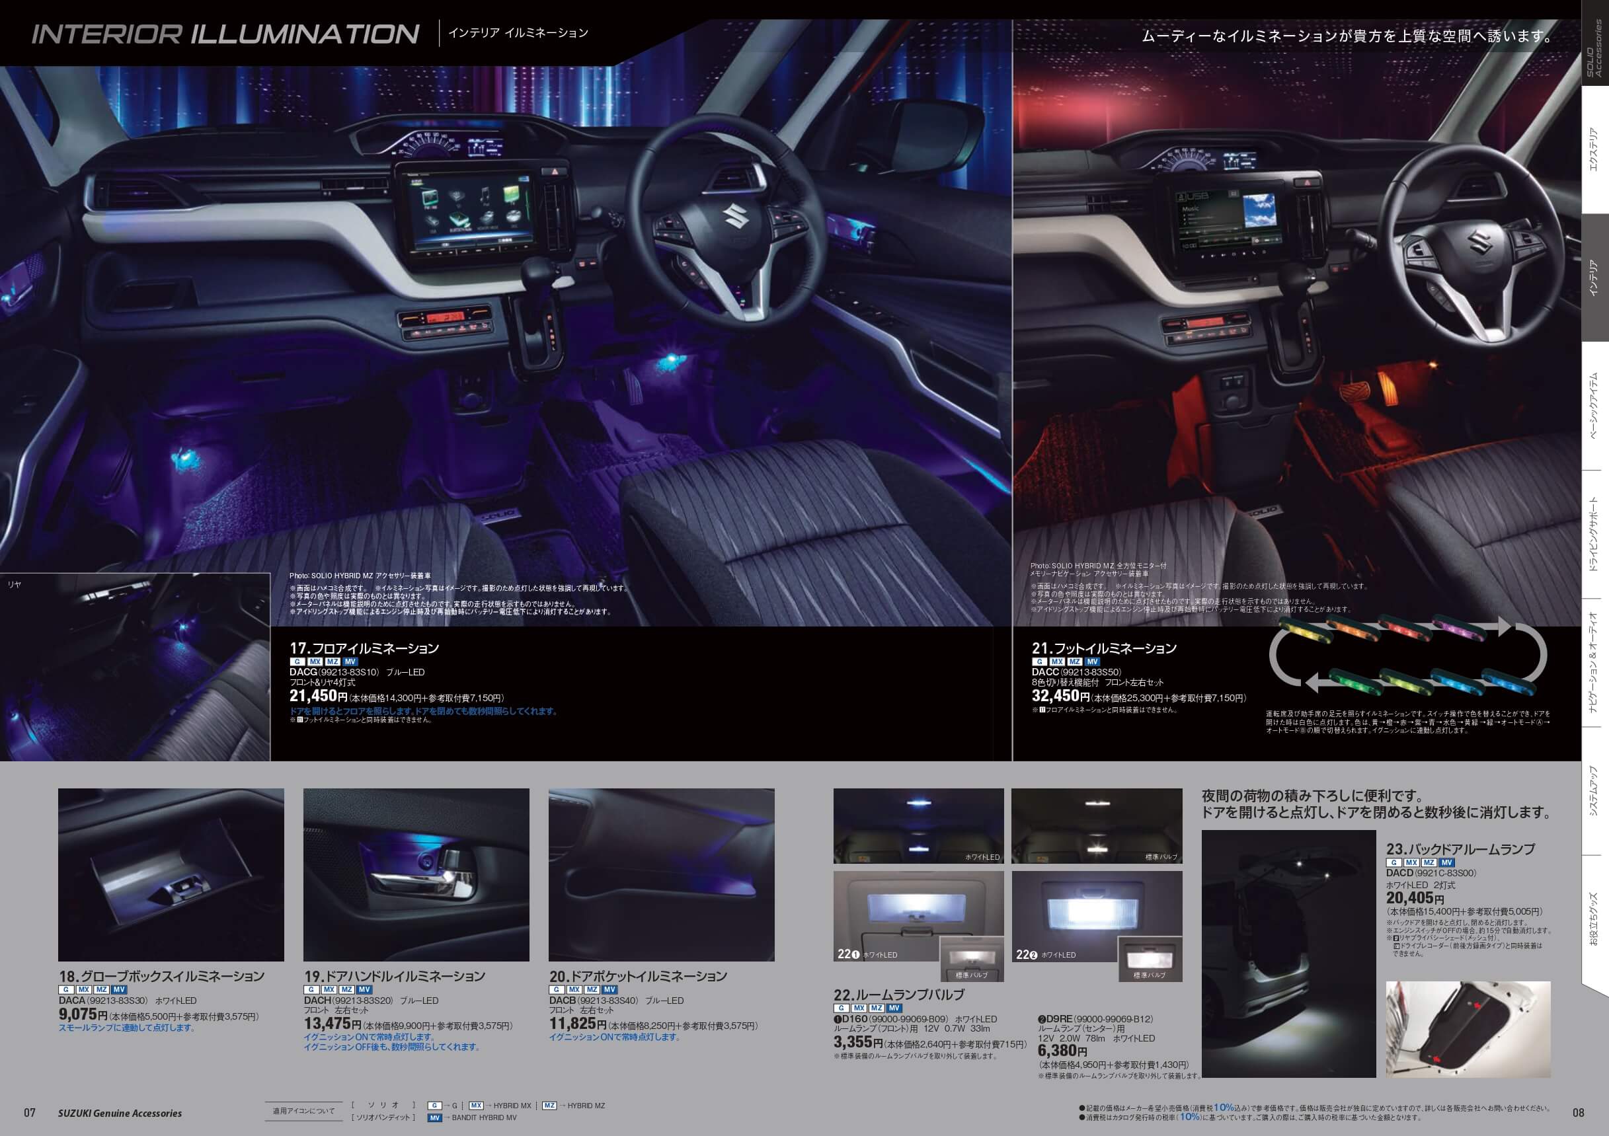Click the page number 08 in footer
Screen dimensions: 1609x1136
(1578, 1113)
